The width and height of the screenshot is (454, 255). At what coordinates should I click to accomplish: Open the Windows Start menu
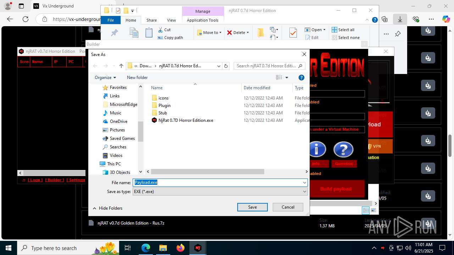tap(8, 248)
